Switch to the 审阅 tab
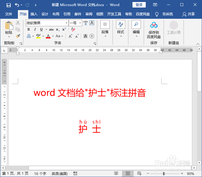The height and width of the screenshot is (177, 202). click(89, 14)
